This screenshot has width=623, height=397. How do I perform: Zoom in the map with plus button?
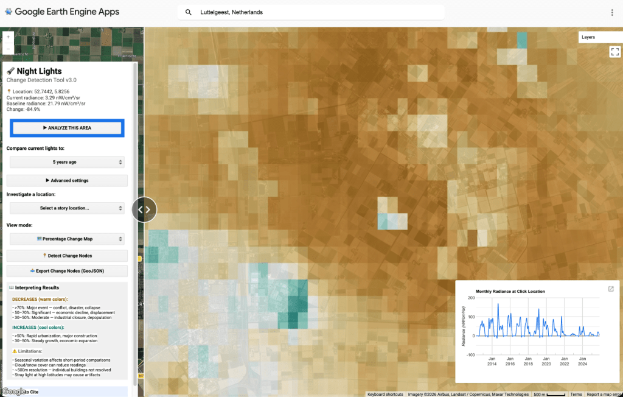pyautogui.click(x=8, y=37)
